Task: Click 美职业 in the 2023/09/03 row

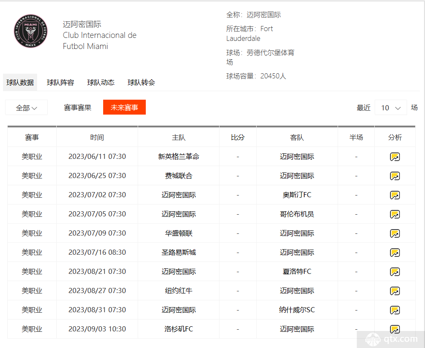Action: click(32, 329)
